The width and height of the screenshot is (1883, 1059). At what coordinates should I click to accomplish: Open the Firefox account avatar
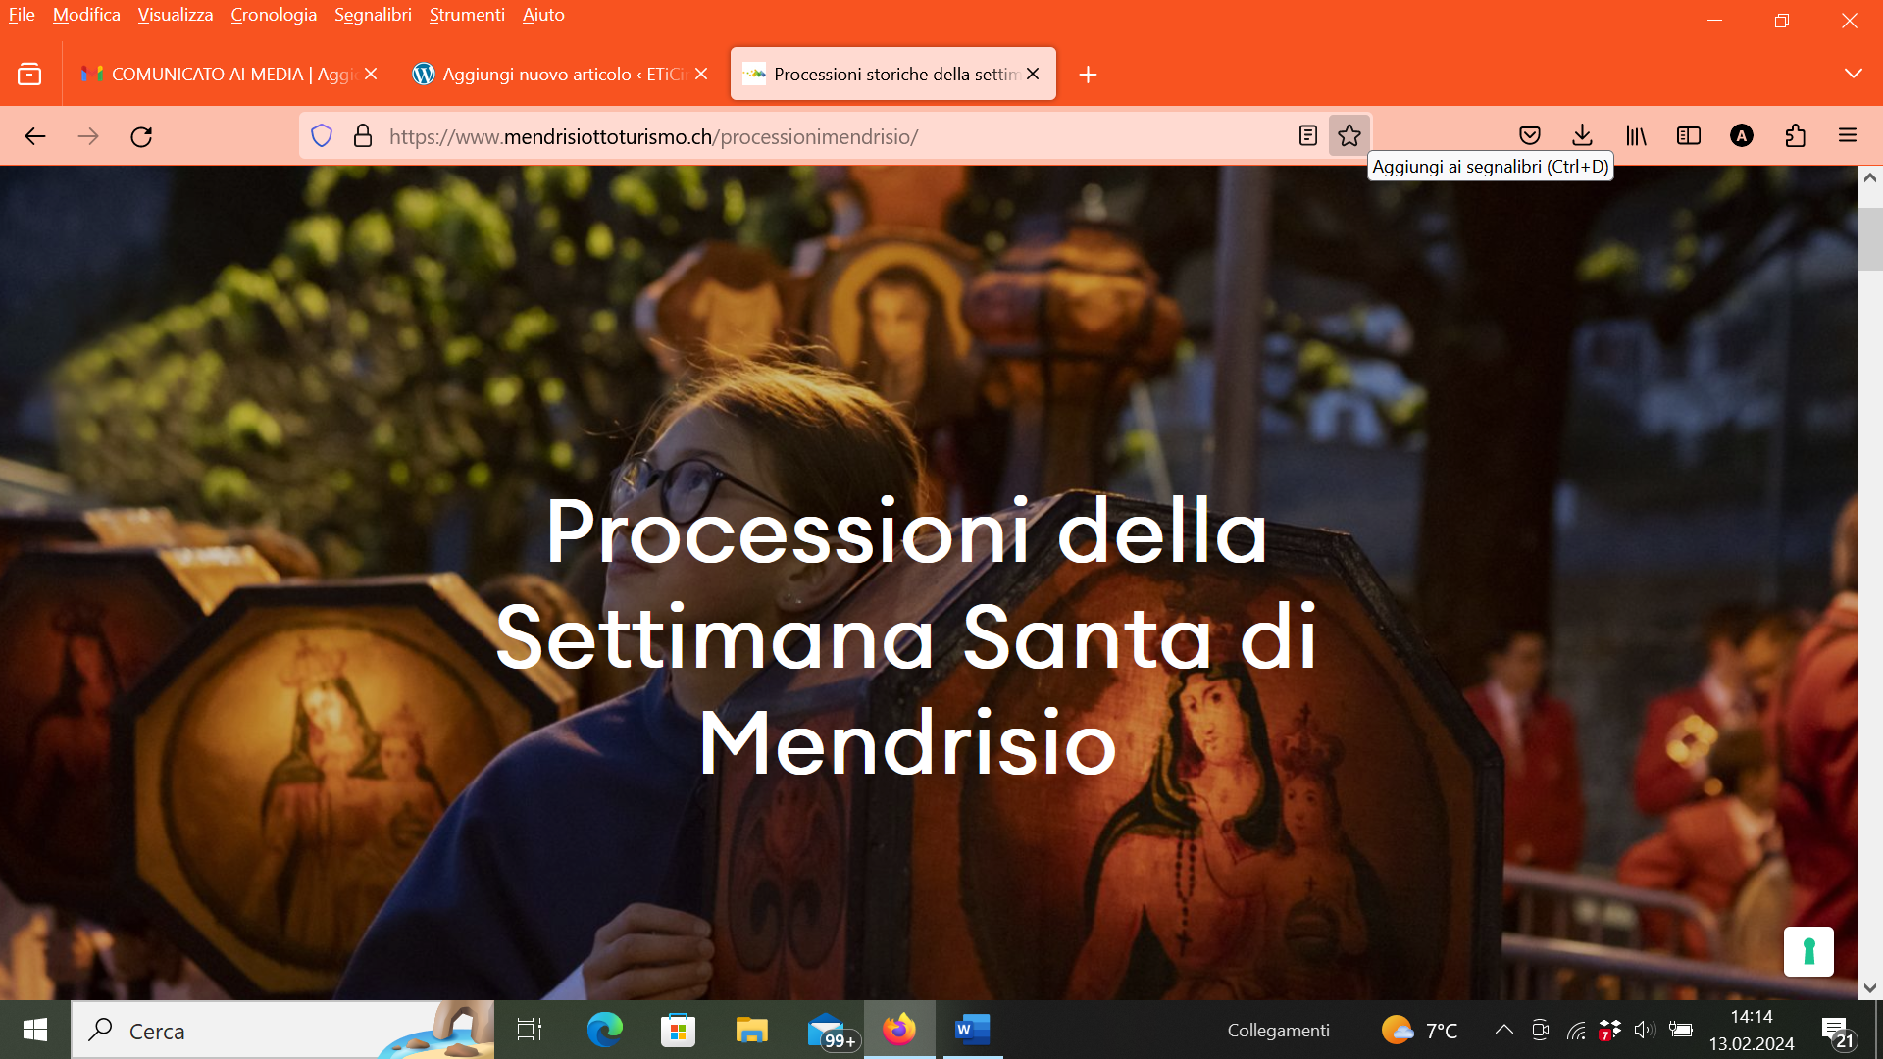[1742, 136]
